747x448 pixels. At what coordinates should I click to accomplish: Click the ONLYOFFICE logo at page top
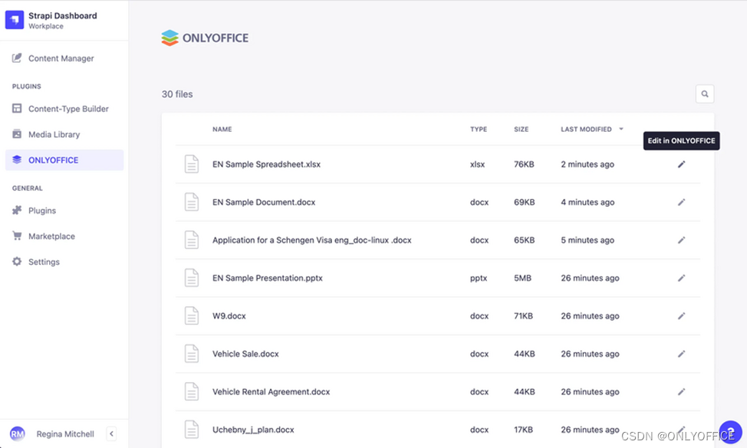tap(205, 38)
